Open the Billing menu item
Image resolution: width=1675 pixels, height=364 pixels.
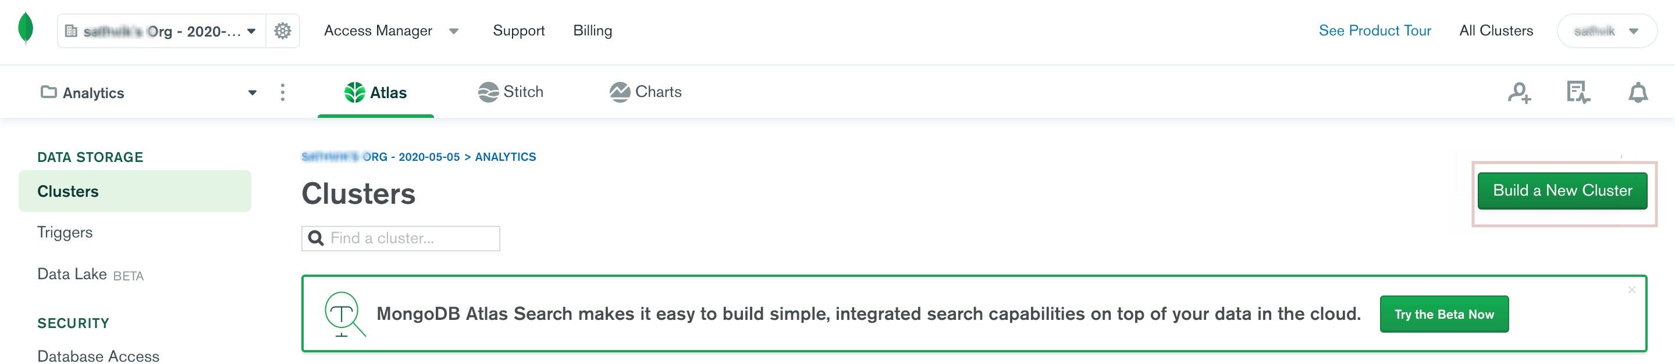pyautogui.click(x=592, y=30)
